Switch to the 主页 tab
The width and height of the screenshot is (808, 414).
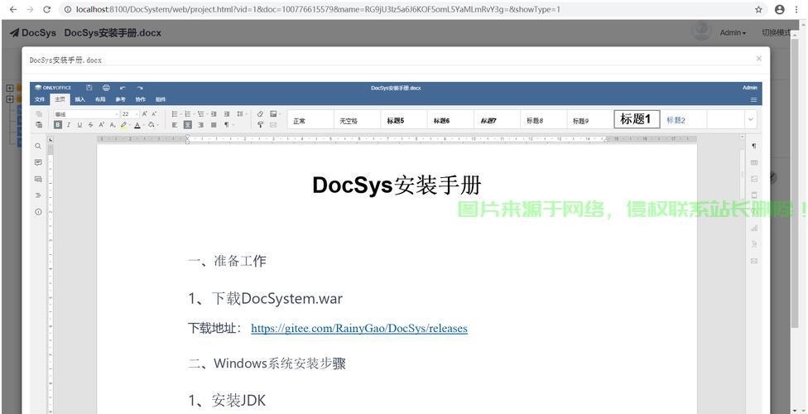(60, 99)
